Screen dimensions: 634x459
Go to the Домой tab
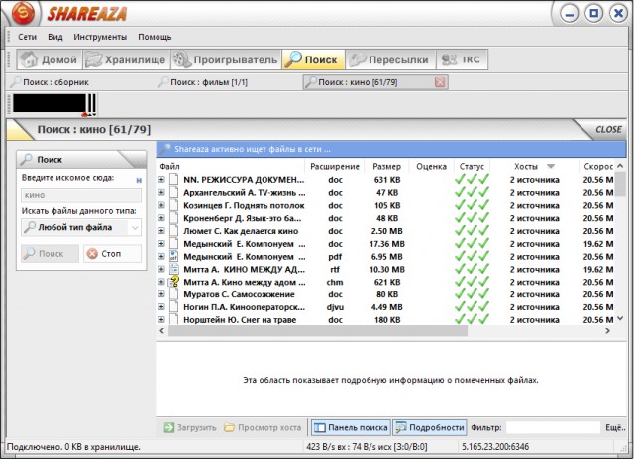coord(50,59)
